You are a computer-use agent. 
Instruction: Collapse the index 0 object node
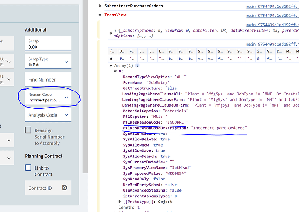coord(115,71)
